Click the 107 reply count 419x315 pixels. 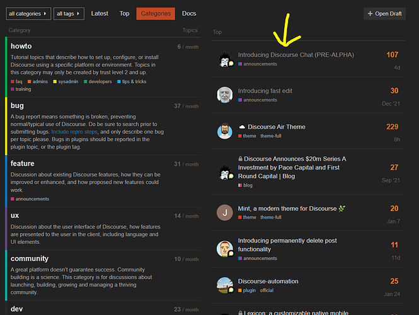(392, 55)
